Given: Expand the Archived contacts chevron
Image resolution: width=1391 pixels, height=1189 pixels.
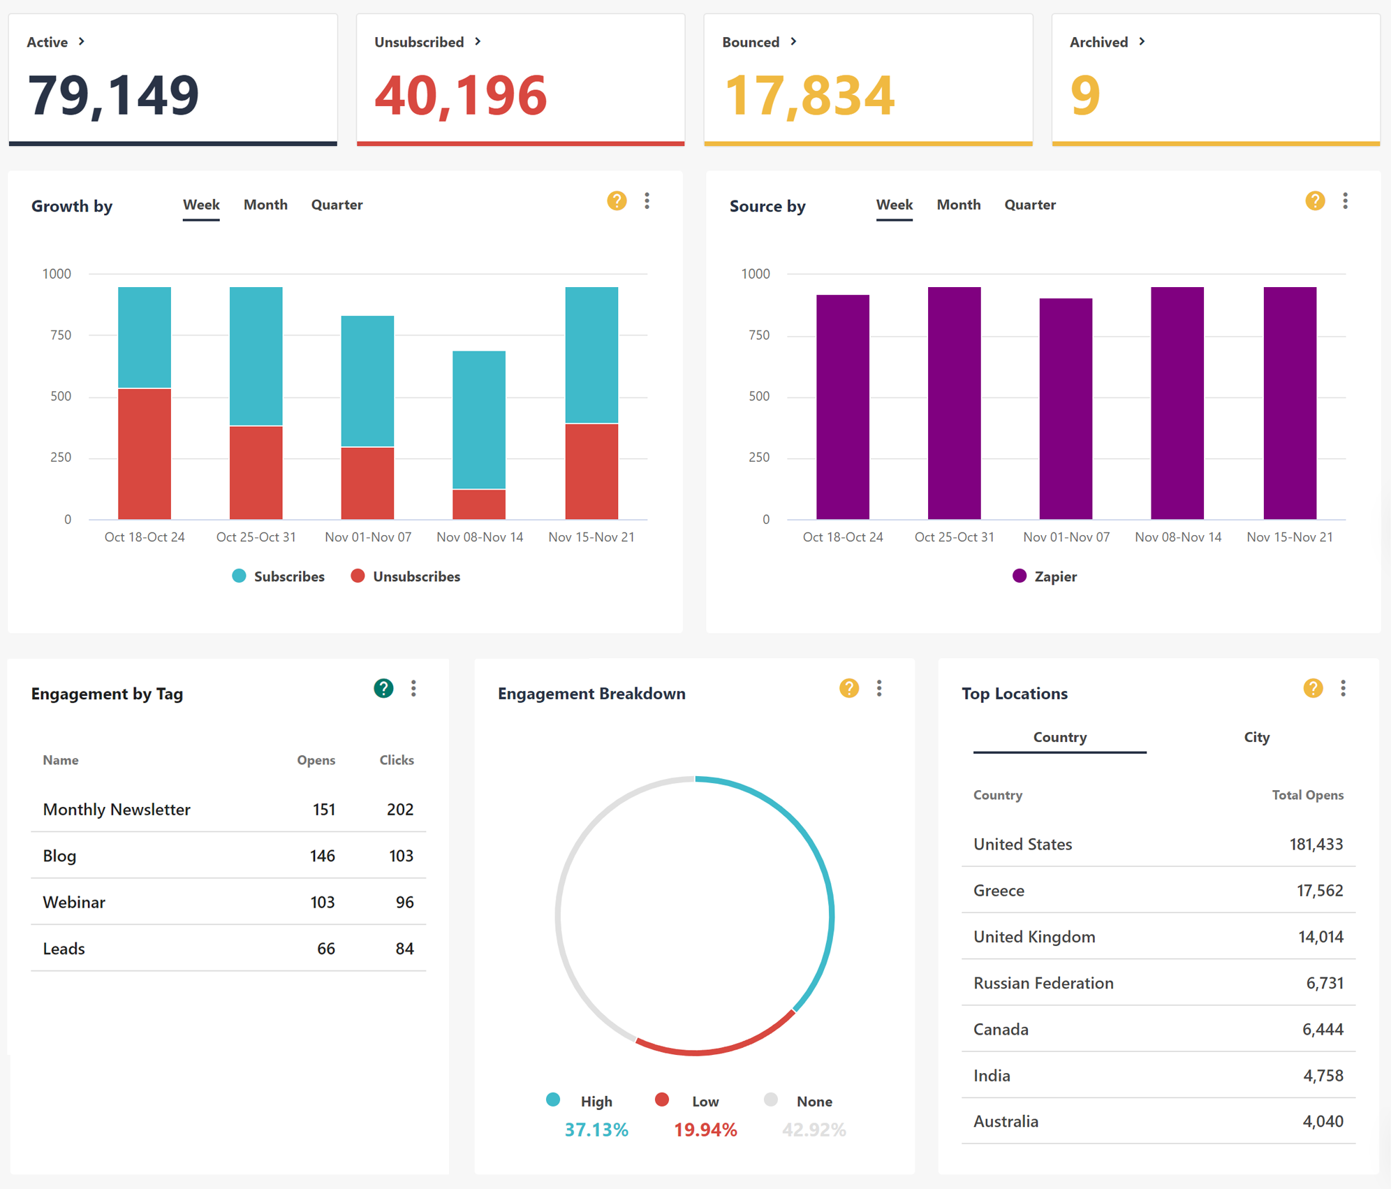Looking at the screenshot, I should pyautogui.click(x=1142, y=42).
